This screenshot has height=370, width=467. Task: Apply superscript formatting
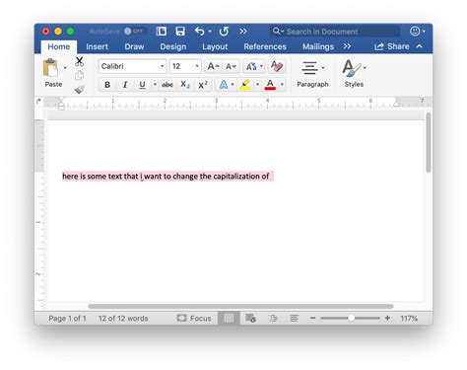(203, 85)
